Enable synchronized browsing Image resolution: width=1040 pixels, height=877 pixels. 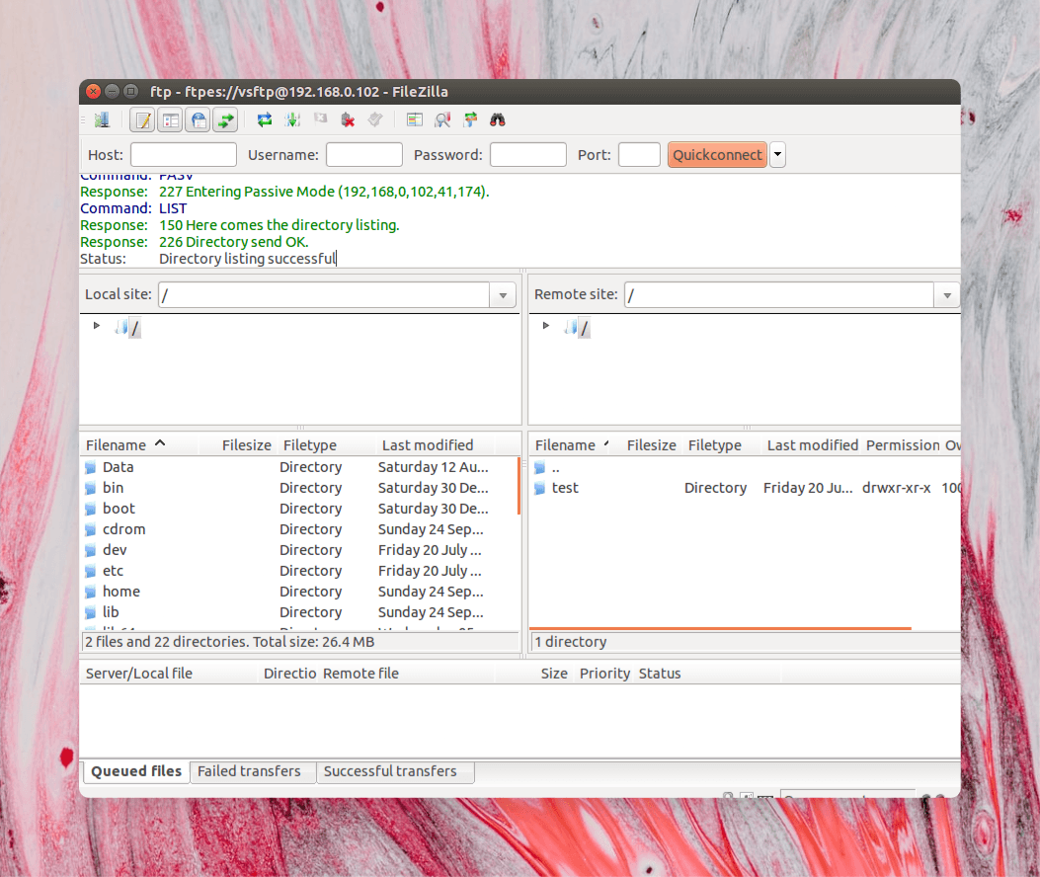click(470, 119)
